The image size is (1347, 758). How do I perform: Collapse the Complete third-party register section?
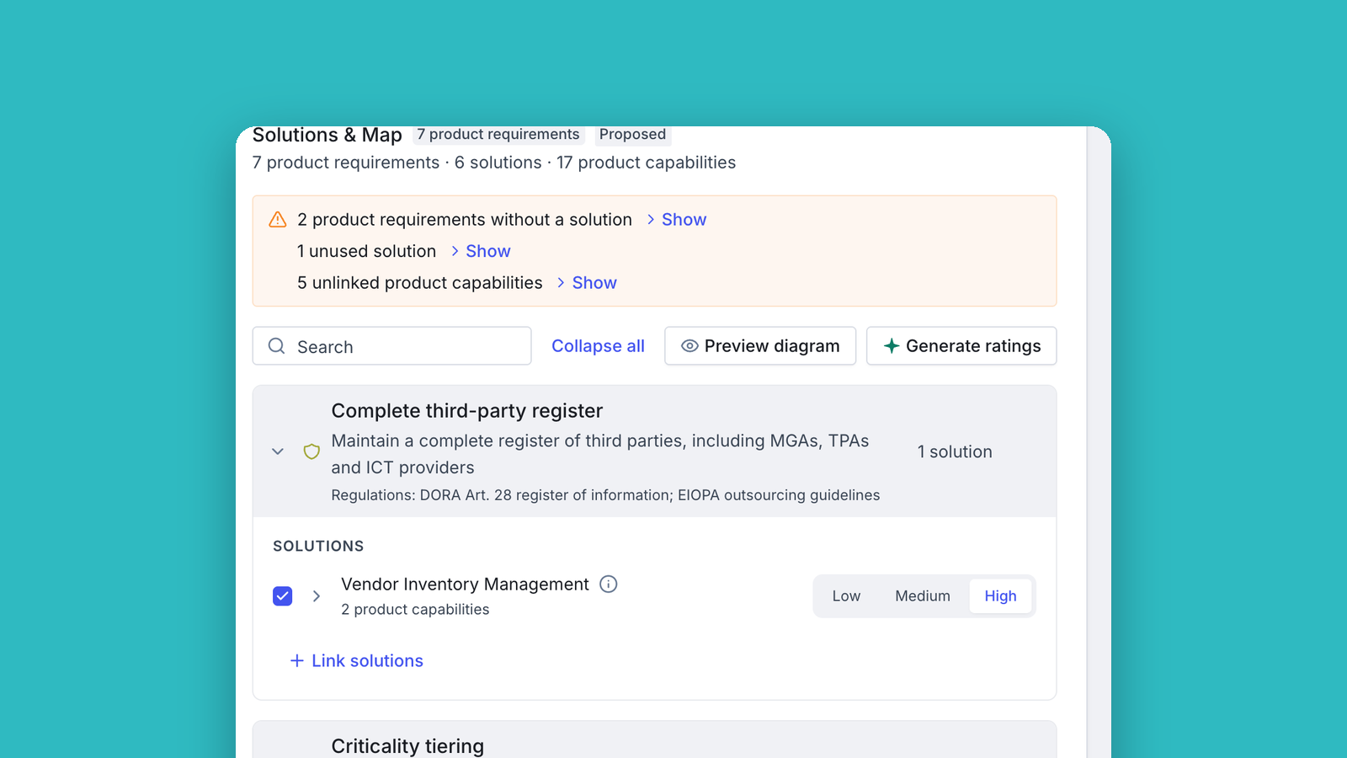pos(278,451)
